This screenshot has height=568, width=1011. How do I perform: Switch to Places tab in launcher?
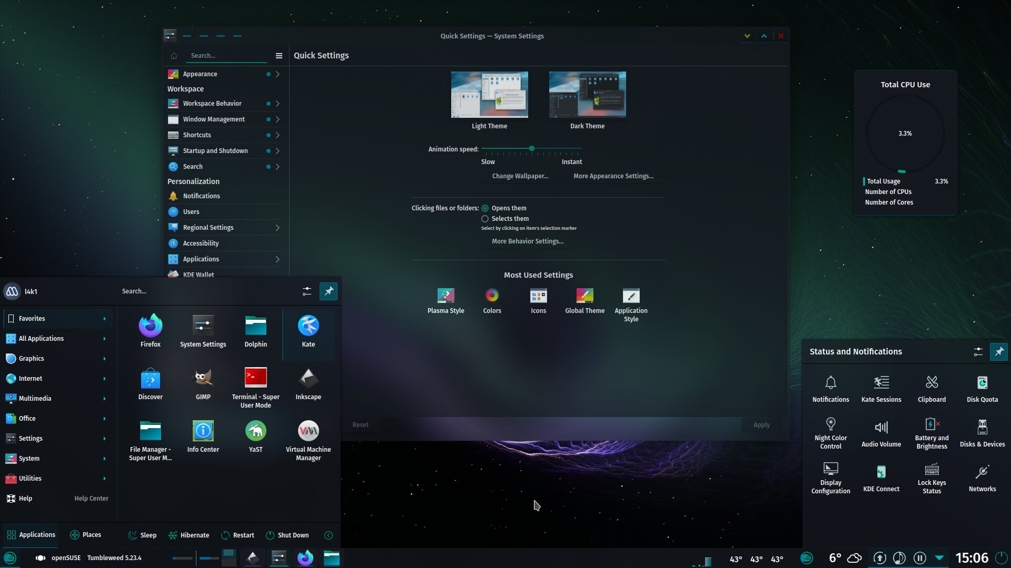tap(85, 535)
